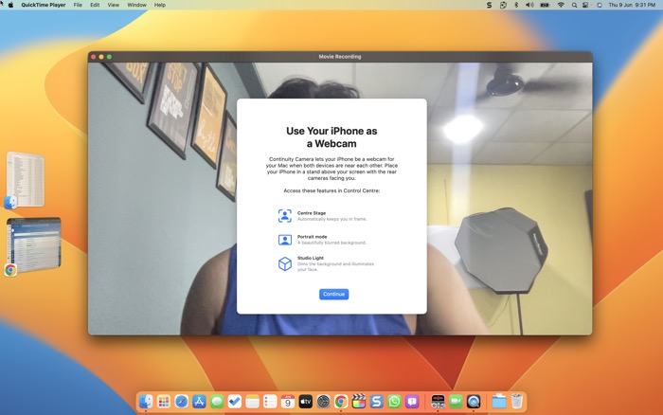Open System Settings from the Dock

click(324, 401)
